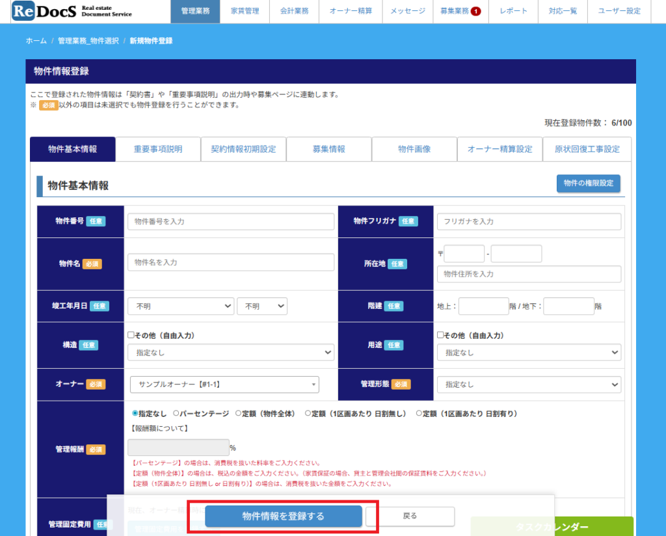The image size is (666, 536).
Task: Open the オーナー selection dropdown
Action: pyautogui.click(x=224, y=384)
